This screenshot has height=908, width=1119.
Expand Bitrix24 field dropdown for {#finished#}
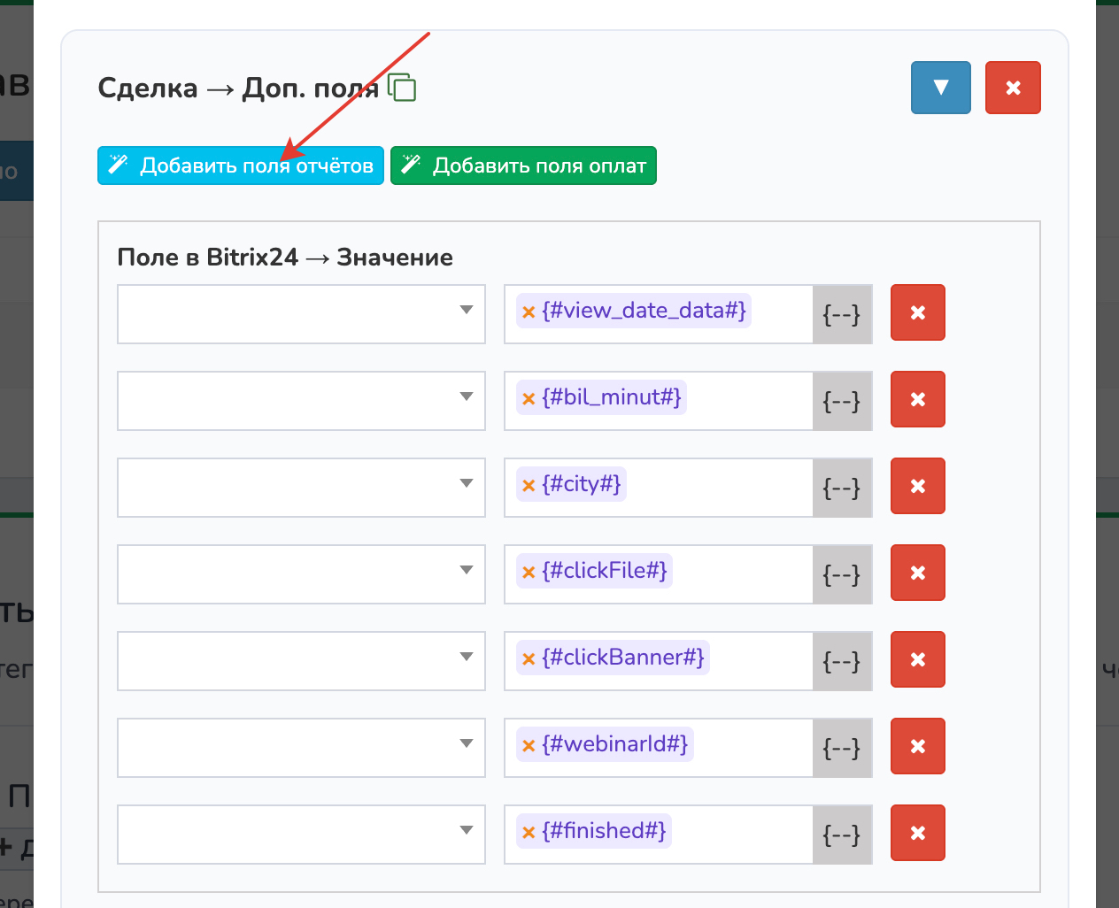coord(301,835)
